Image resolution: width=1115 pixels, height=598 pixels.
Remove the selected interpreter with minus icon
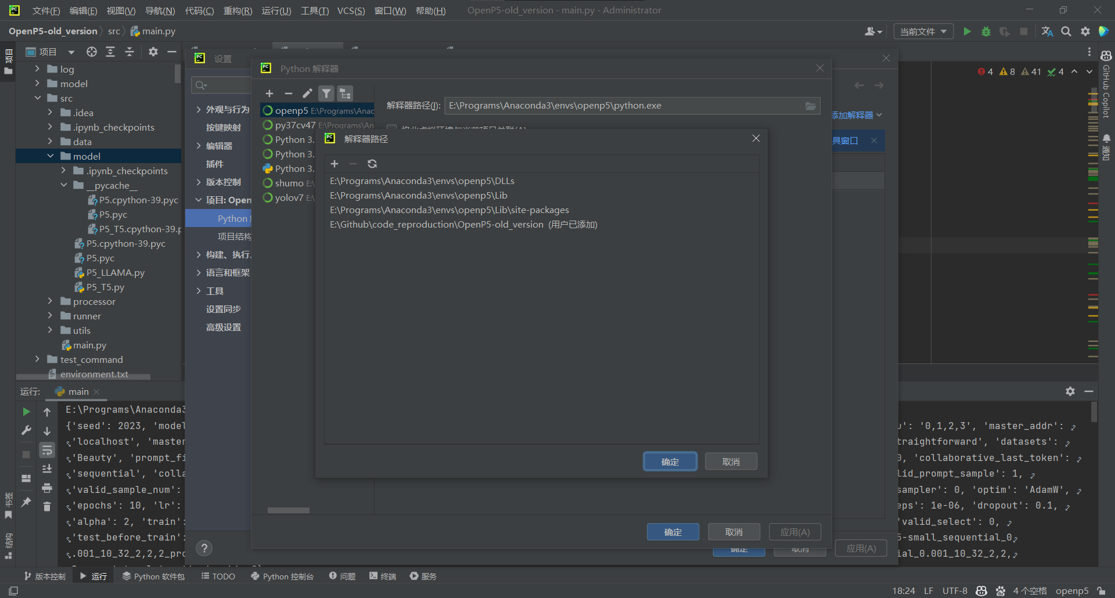click(x=288, y=93)
